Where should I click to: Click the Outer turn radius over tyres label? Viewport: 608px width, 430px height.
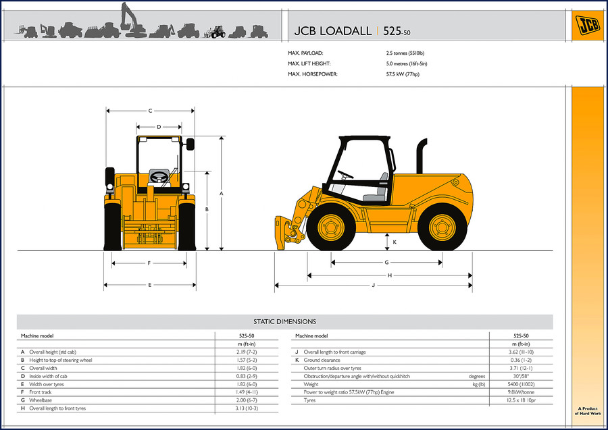click(x=332, y=368)
